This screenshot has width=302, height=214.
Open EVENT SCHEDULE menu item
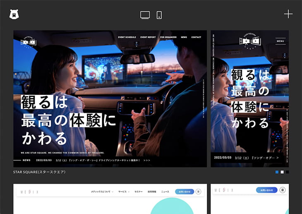(127, 37)
